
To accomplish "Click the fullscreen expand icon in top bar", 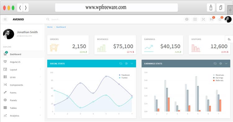I will point(203,19).
